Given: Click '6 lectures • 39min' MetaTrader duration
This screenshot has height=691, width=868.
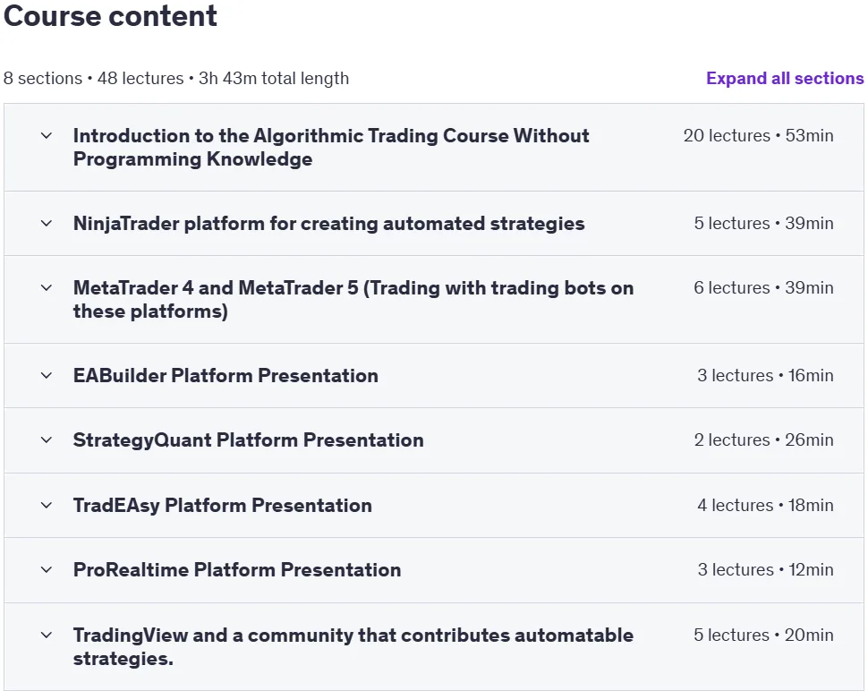Looking at the screenshot, I should 764,287.
